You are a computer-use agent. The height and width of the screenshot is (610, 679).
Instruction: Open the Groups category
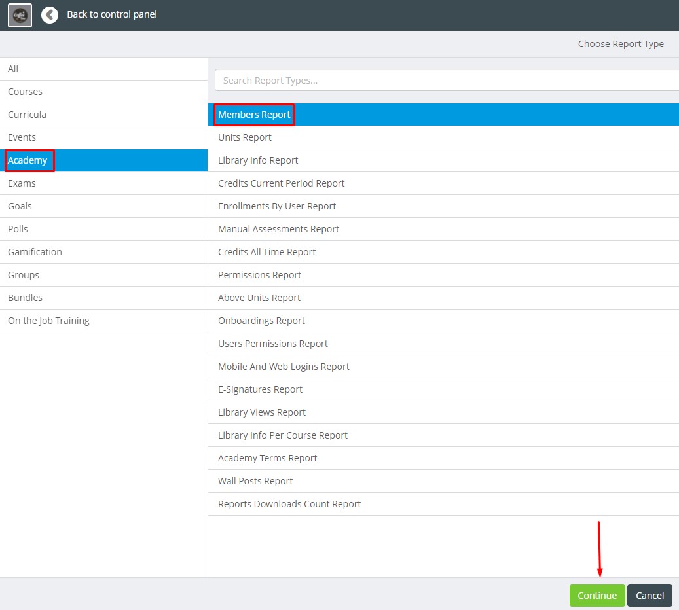[103, 275]
